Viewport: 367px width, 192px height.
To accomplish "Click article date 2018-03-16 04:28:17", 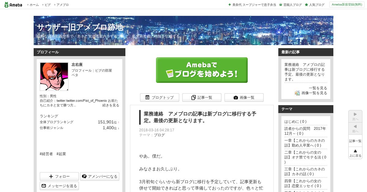I will (157, 130).
